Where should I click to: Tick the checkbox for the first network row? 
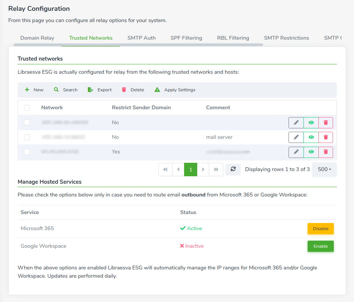pos(27,122)
